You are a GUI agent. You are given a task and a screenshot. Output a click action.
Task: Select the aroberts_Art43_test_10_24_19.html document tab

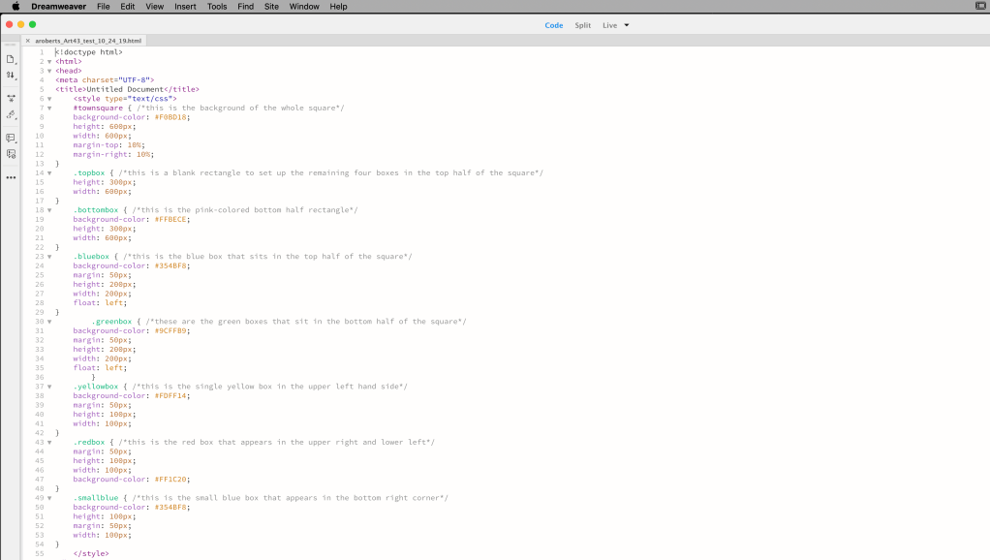pyautogui.click(x=88, y=41)
